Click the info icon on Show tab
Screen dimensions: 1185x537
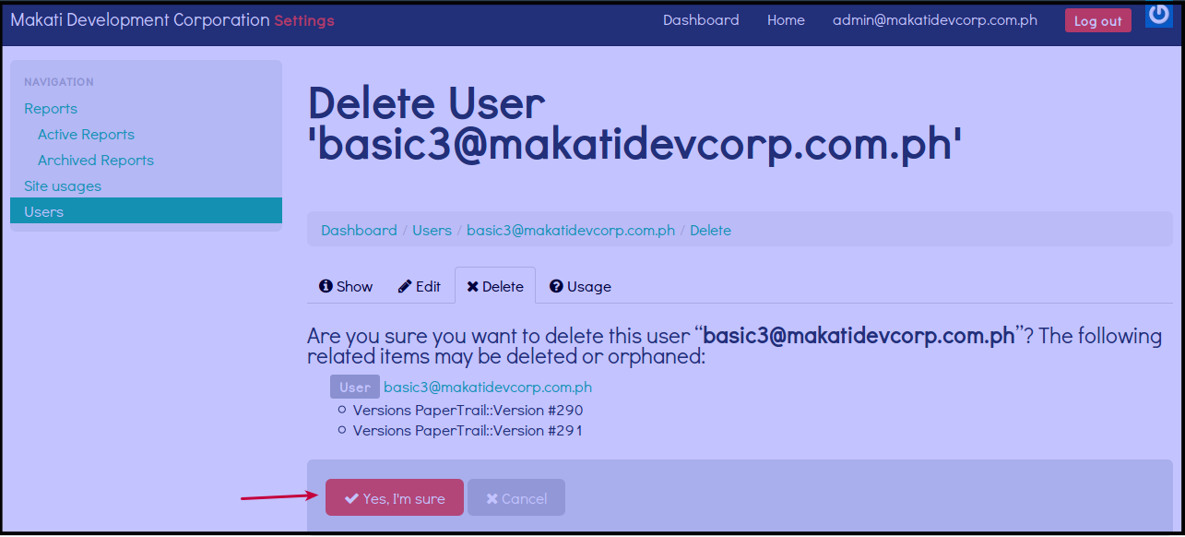coord(326,286)
